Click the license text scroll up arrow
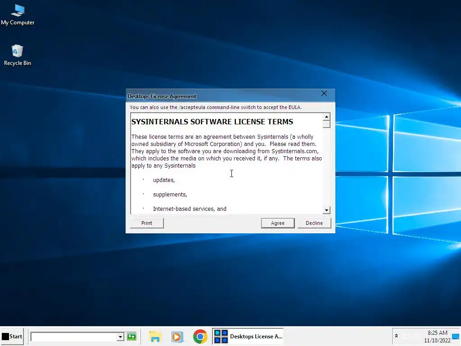 click(326, 117)
